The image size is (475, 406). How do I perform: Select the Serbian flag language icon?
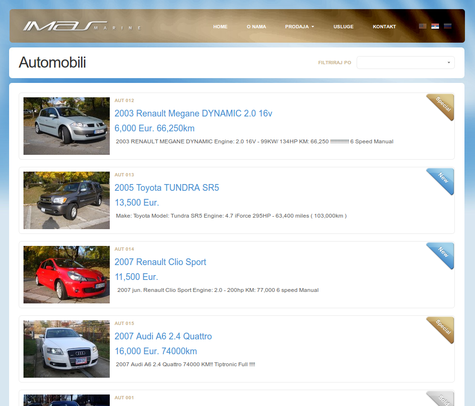tap(435, 26)
